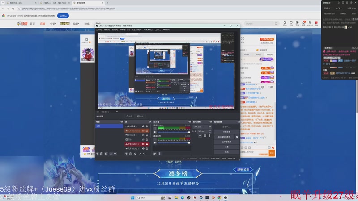The width and height of the screenshot is (358, 201).
Task: Open Douyu follow heart icon in header
Action: coord(291,24)
